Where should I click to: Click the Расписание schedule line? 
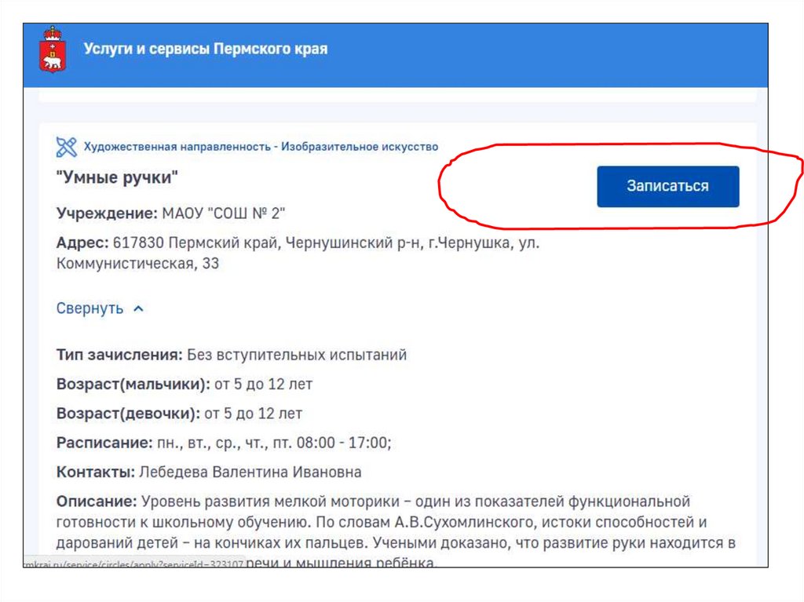(x=223, y=443)
